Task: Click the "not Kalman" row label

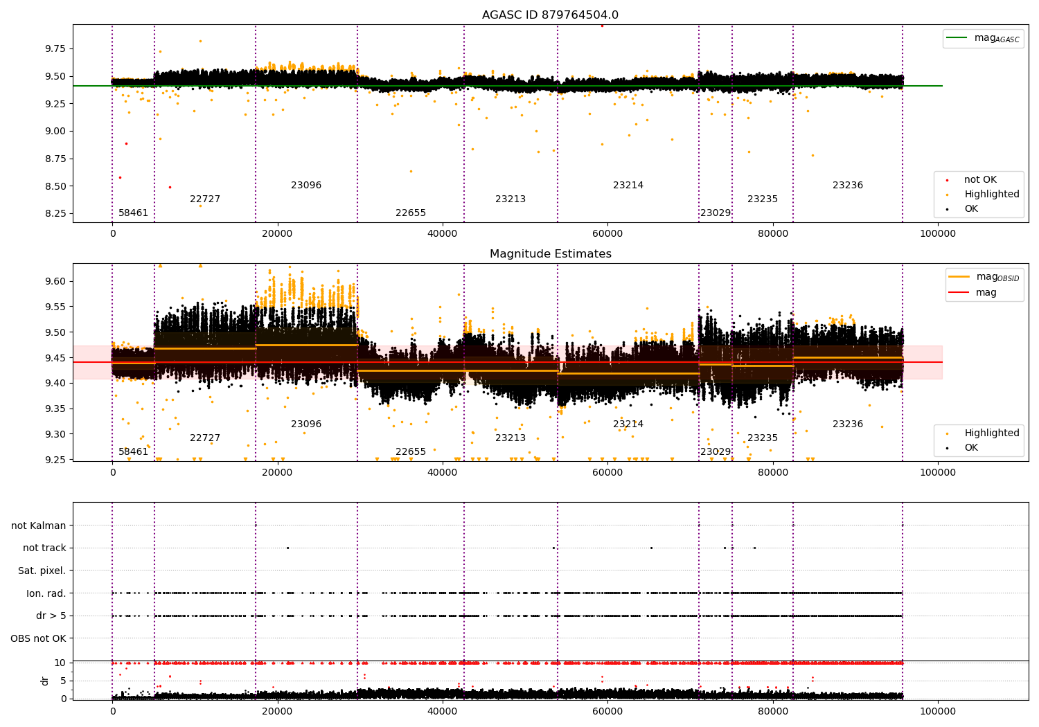Action: tap(39, 526)
